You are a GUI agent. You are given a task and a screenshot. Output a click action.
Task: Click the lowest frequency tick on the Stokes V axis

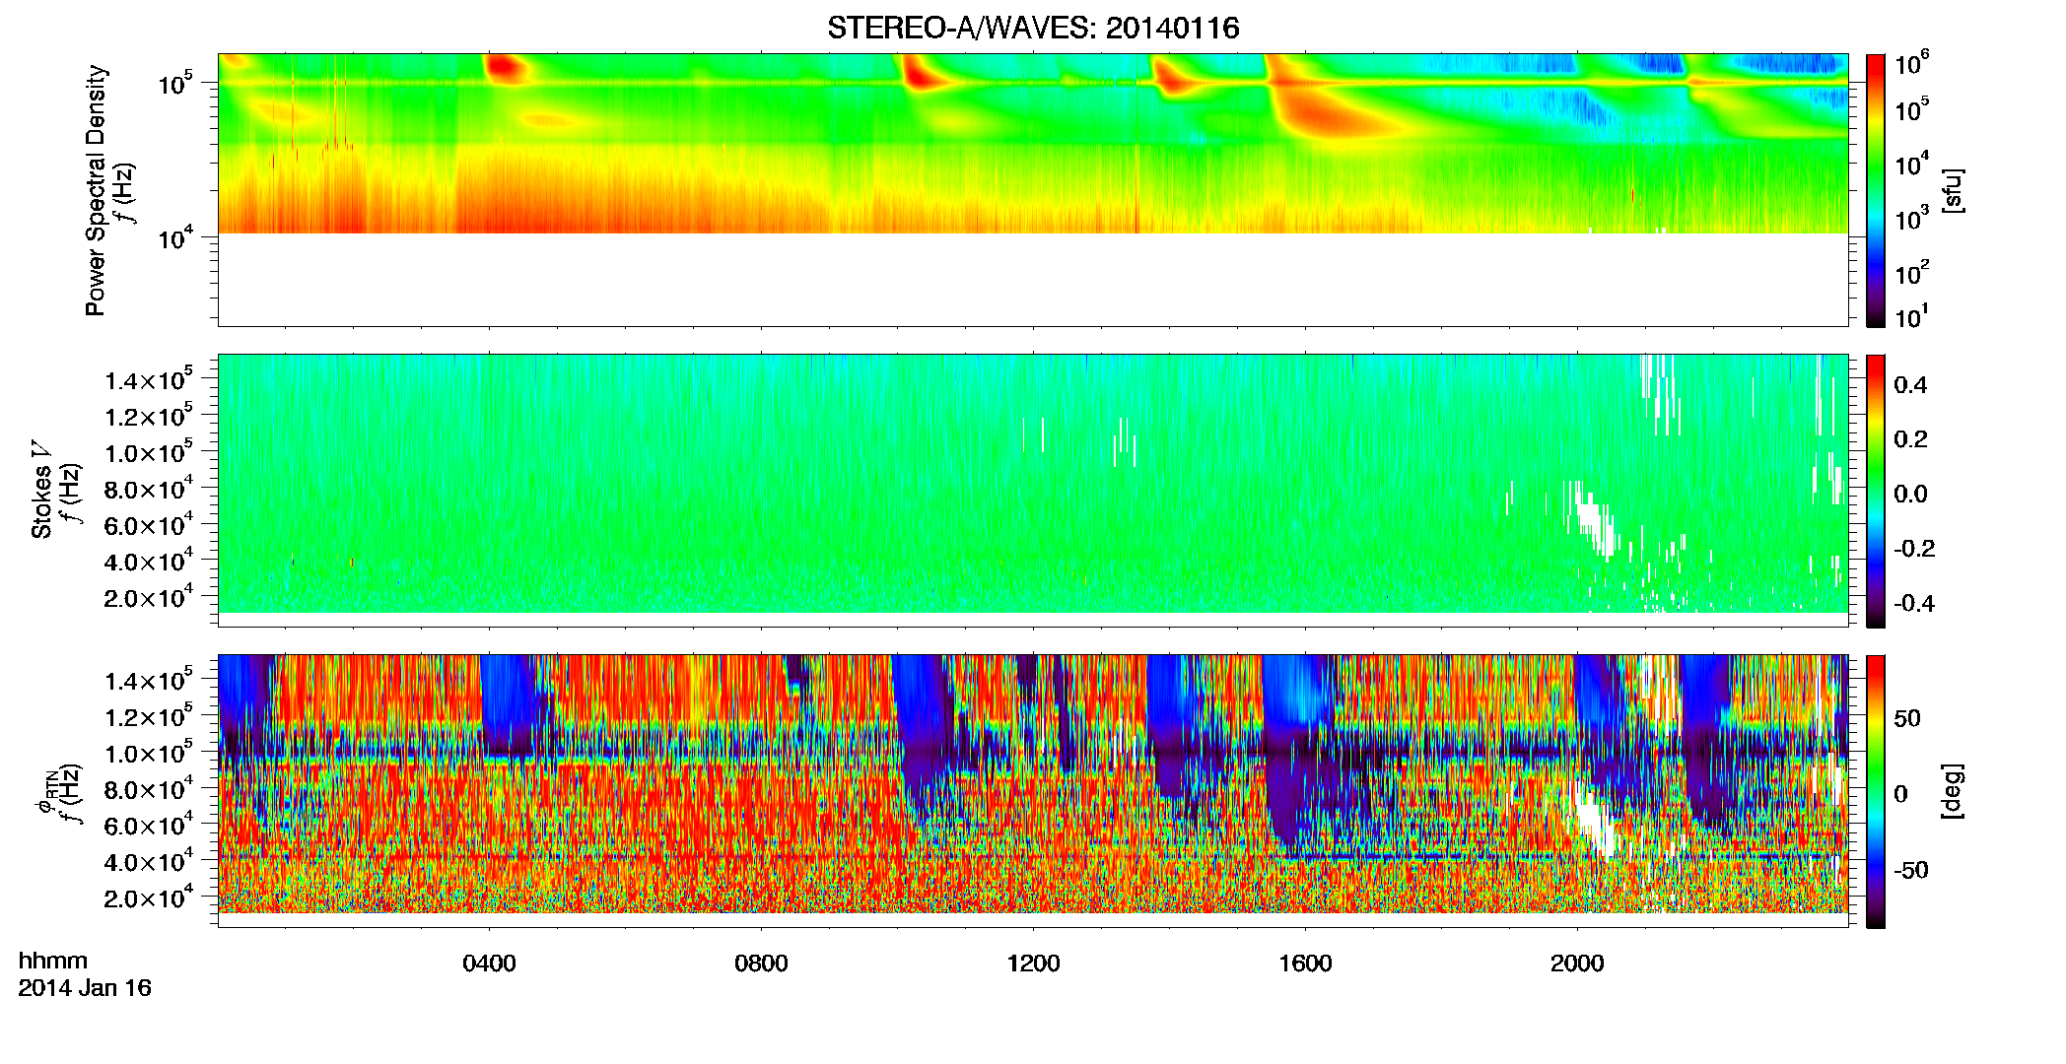(x=149, y=598)
